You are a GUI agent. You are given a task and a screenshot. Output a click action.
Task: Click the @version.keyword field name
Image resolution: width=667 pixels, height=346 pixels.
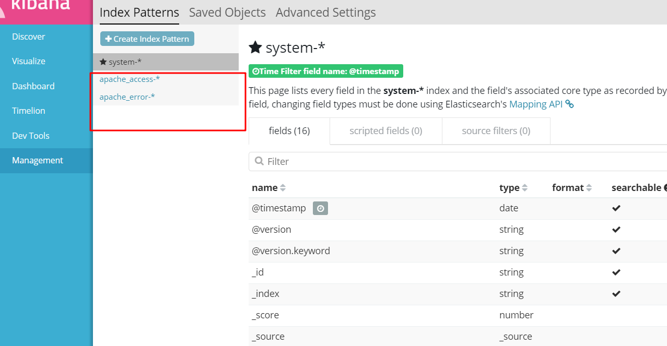291,251
